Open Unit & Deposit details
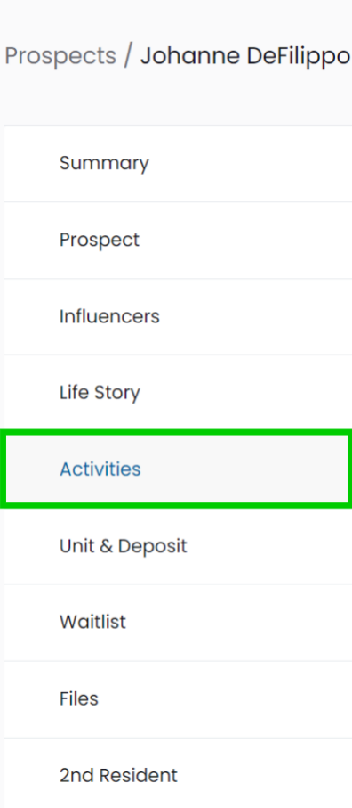352x808 pixels. pos(178,546)
